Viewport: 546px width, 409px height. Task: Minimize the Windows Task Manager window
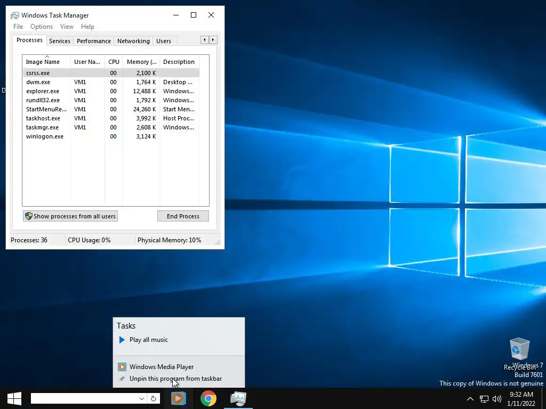coord(176,15)
